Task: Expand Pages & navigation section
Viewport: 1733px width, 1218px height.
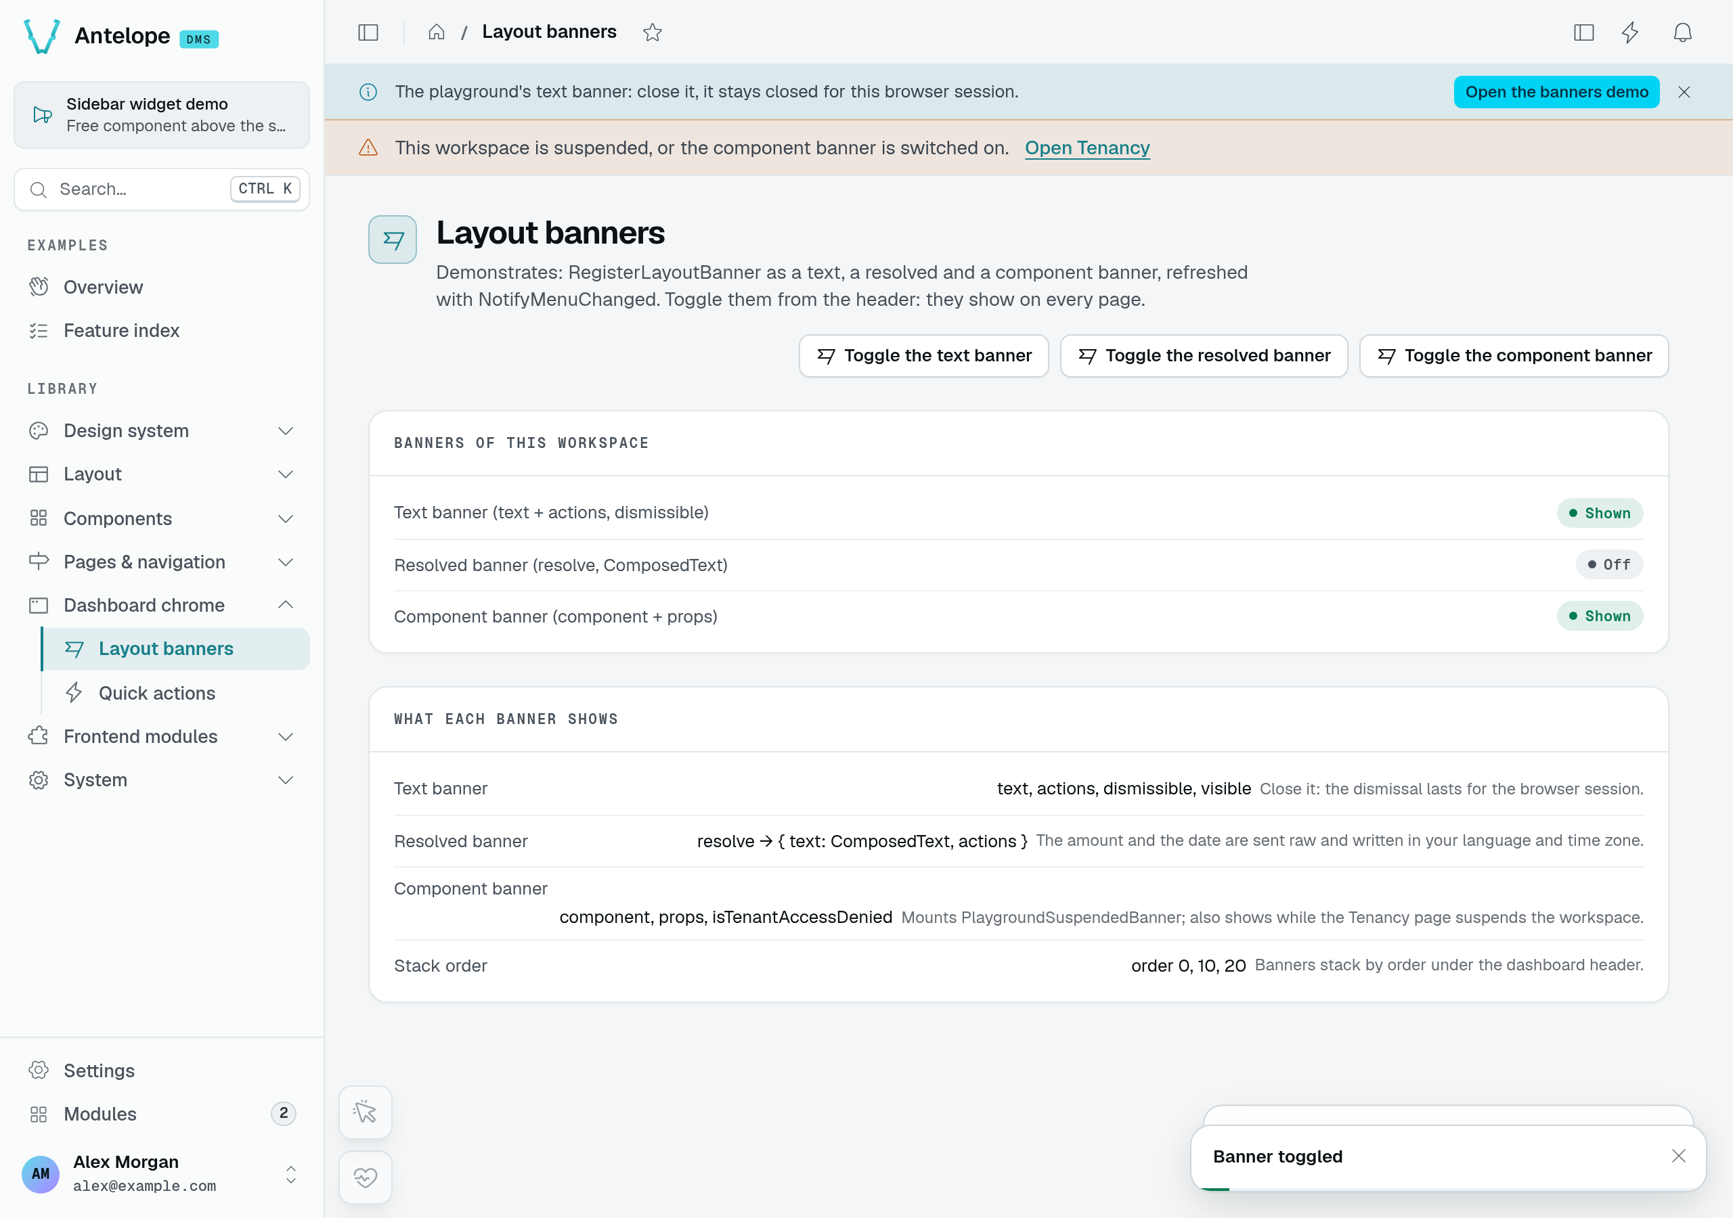Action: coord(162,562)
